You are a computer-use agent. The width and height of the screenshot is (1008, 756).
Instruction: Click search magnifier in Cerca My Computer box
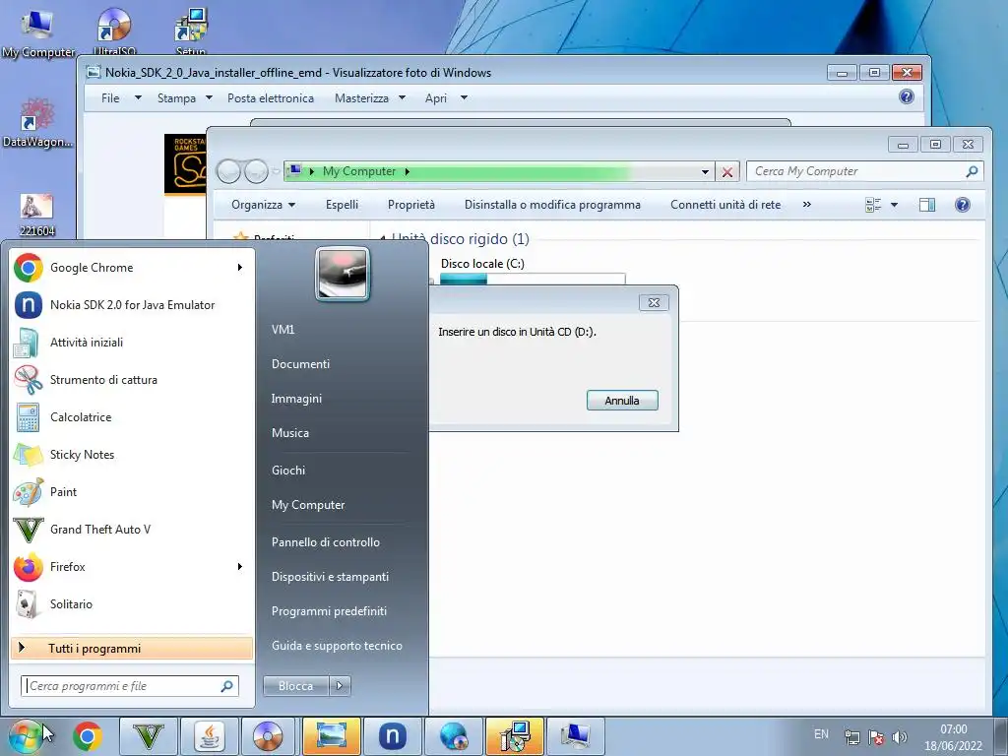[972, 171]
